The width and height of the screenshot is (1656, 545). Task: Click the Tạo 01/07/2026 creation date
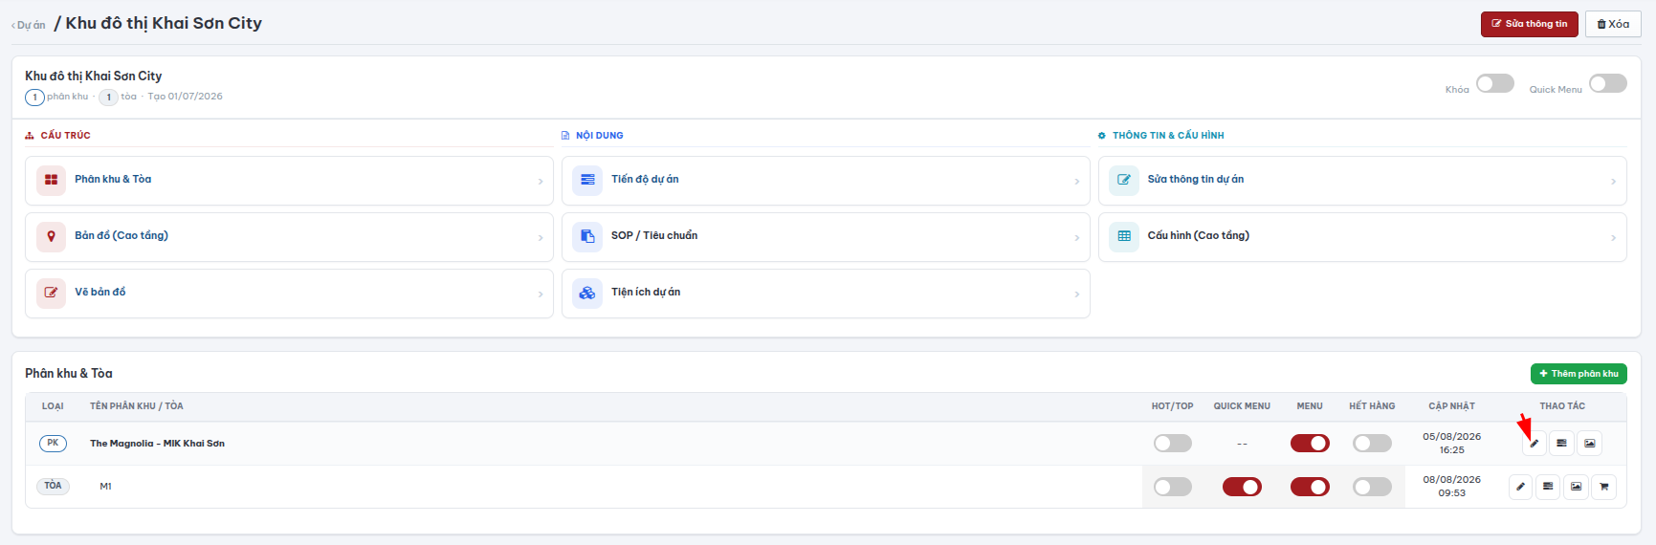tap(185, 97)
